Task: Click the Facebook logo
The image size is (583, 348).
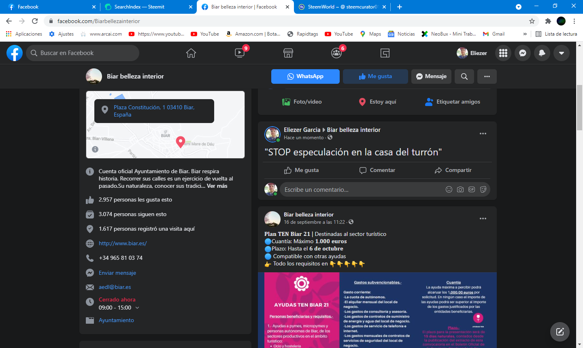Action: pyautogui.click(x=15, y=53)
